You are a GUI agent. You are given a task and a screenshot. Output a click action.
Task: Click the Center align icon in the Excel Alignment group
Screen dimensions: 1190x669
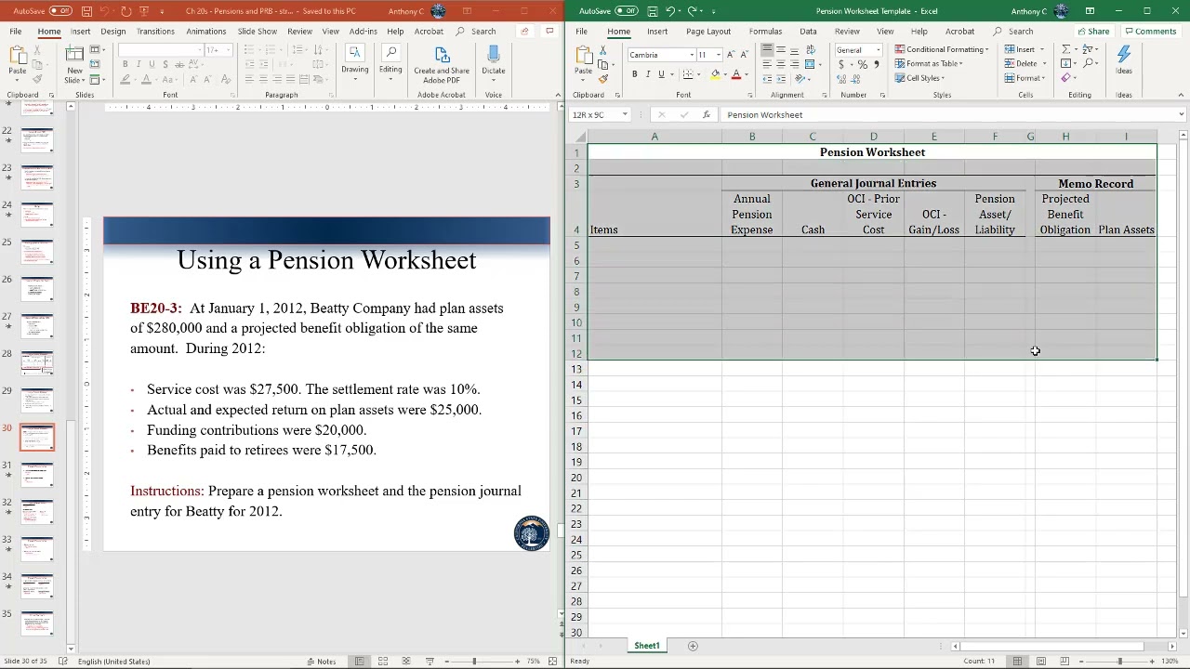pyautogui.click(x=781, y=64)
